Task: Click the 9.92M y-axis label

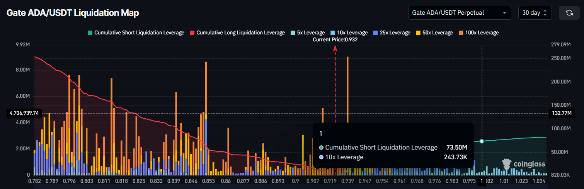Action: pyautogui.click(x=23, y=45)
